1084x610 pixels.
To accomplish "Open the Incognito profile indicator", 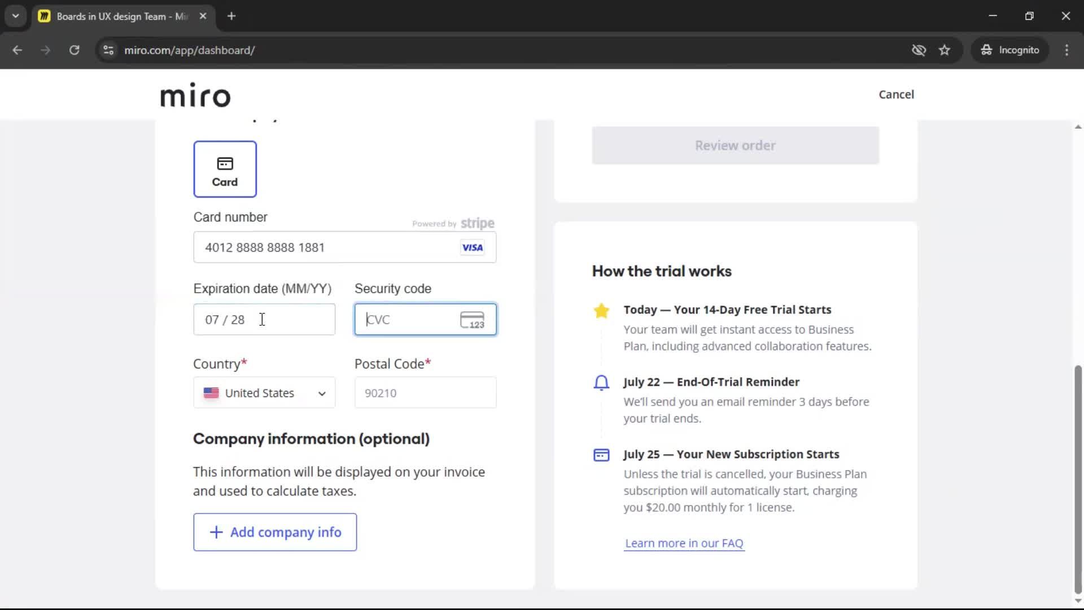I will (1010, 50).
